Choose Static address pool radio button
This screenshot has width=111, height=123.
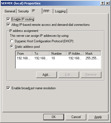point(12,46)
